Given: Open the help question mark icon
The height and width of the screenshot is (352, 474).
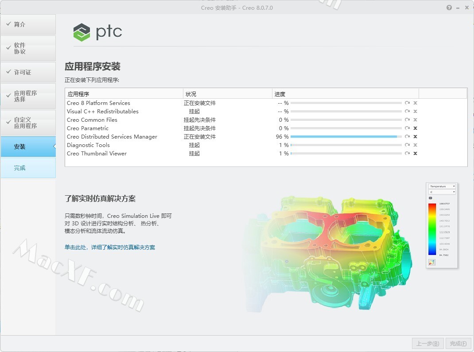Looking at the screenshot, I should (449, 8).
